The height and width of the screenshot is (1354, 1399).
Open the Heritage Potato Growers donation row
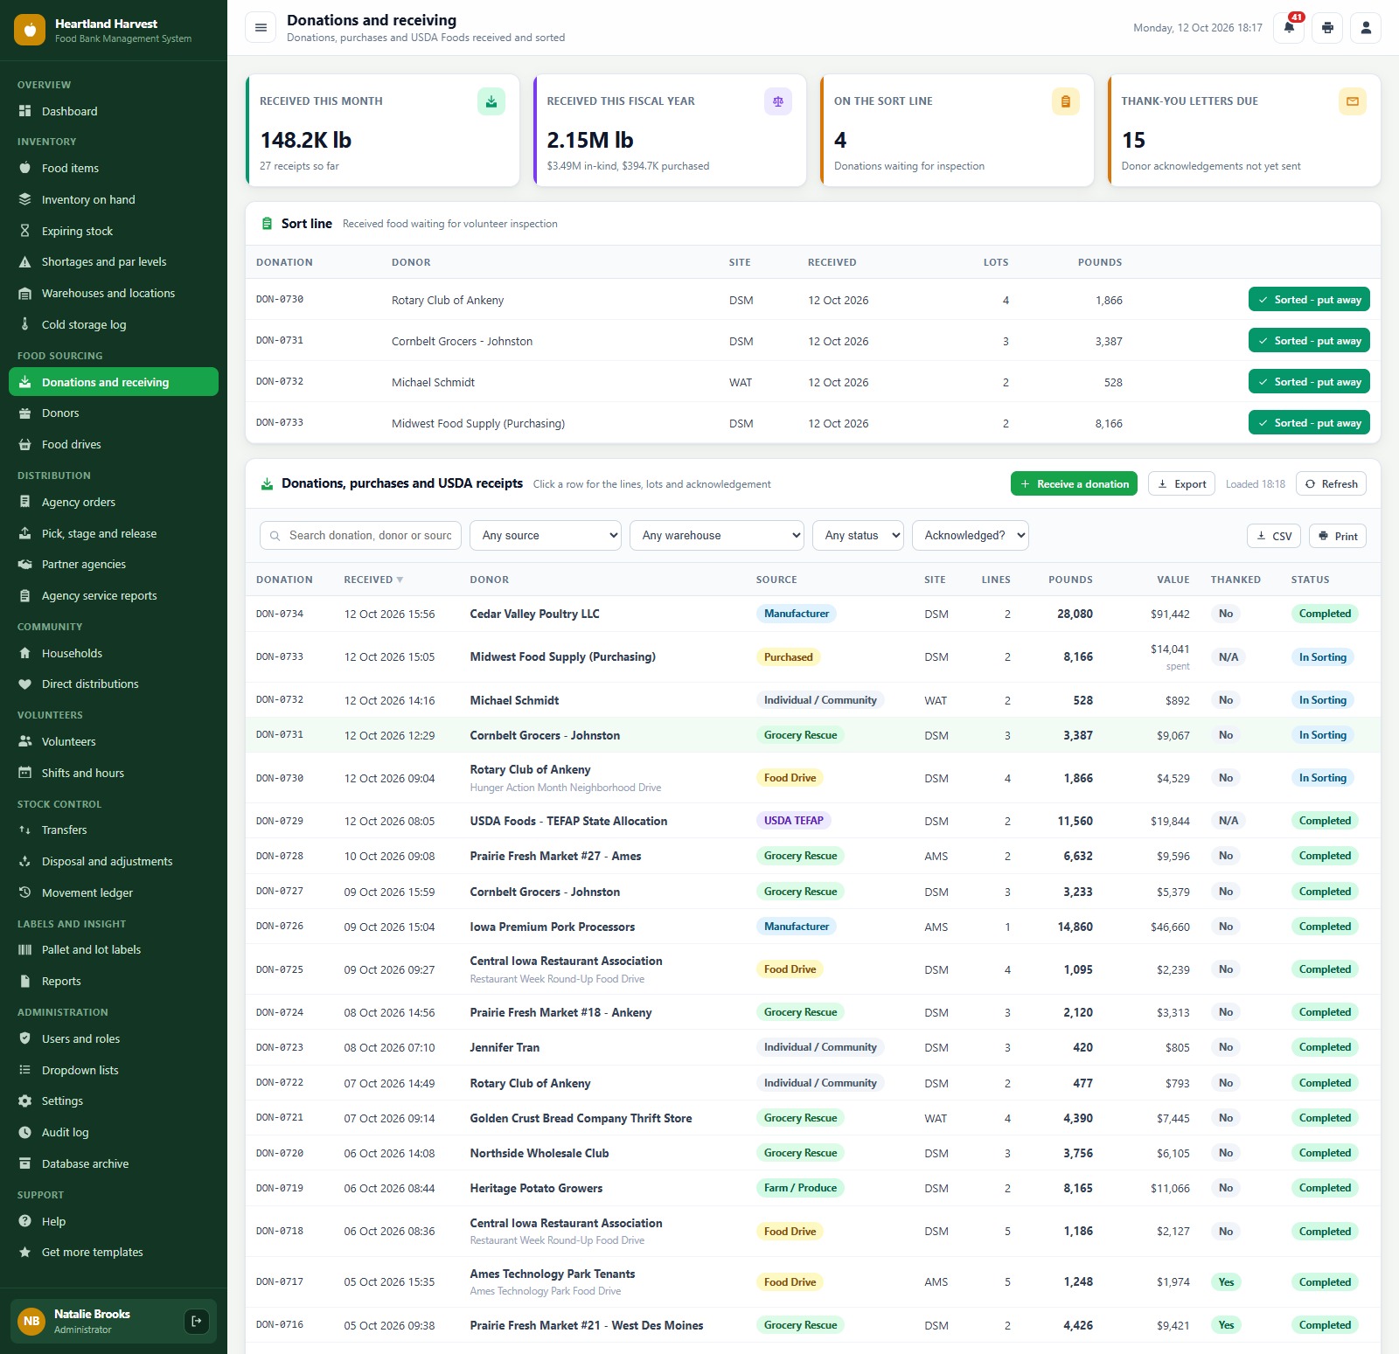pos(813,1188)
